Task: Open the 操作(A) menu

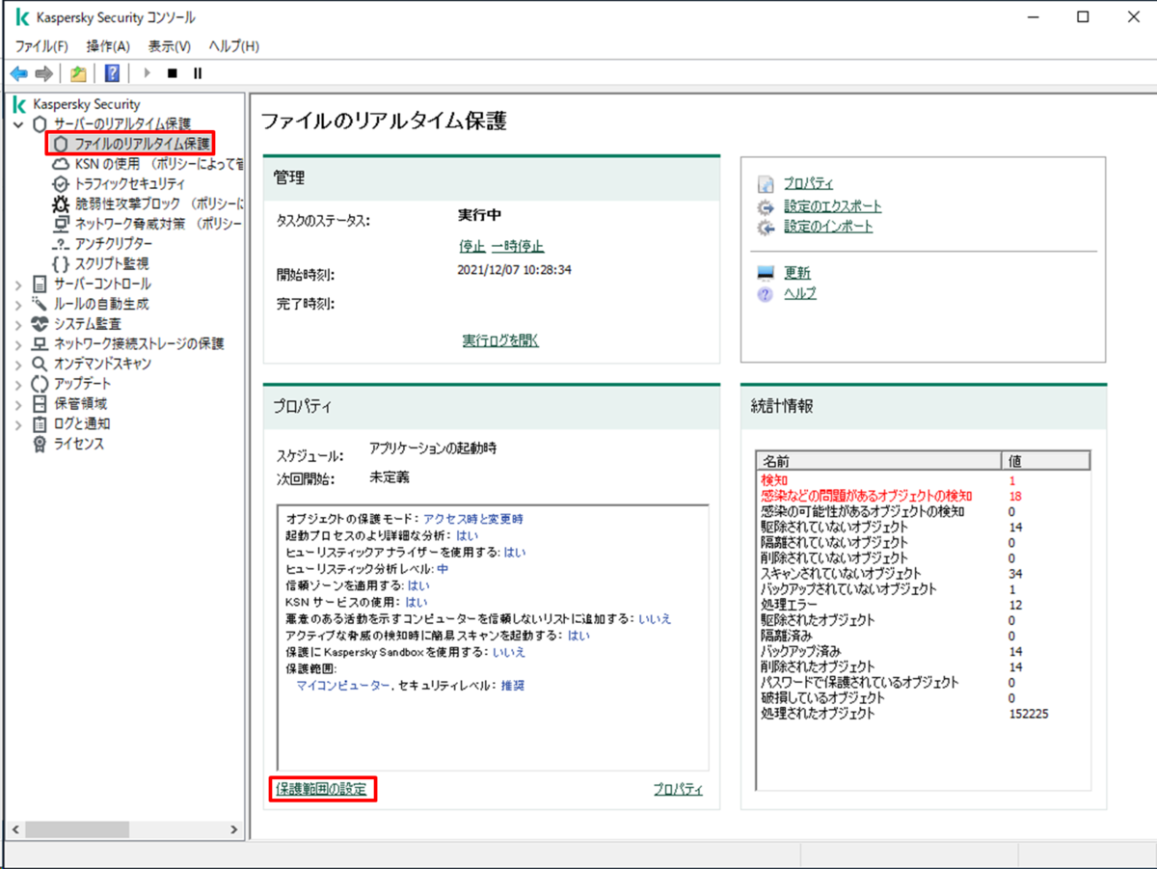Action: [108, 46]
